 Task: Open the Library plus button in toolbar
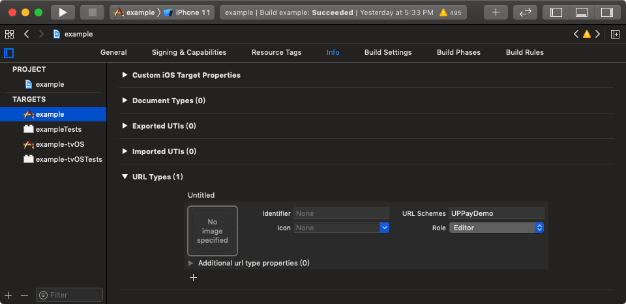pyautogui.click(x=496, y=12)
